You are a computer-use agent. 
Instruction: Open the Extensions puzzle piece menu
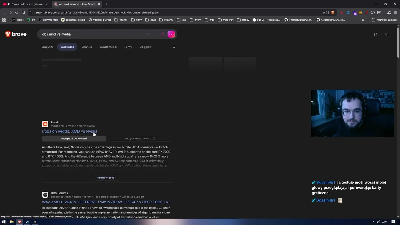[373, 12]
